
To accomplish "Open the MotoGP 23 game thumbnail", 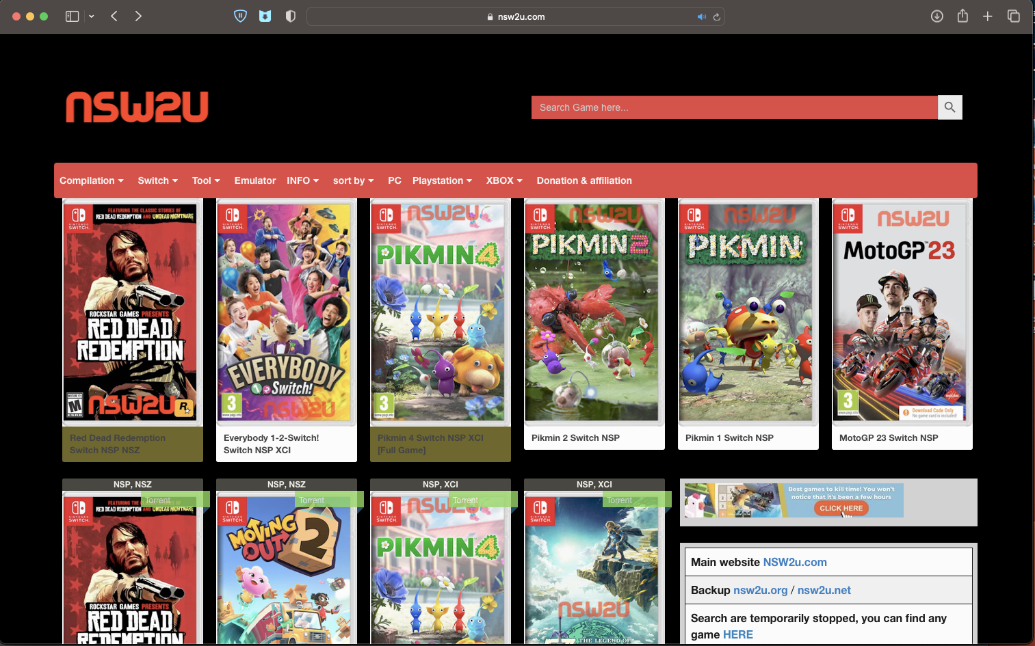I will [x=902, y=312].
